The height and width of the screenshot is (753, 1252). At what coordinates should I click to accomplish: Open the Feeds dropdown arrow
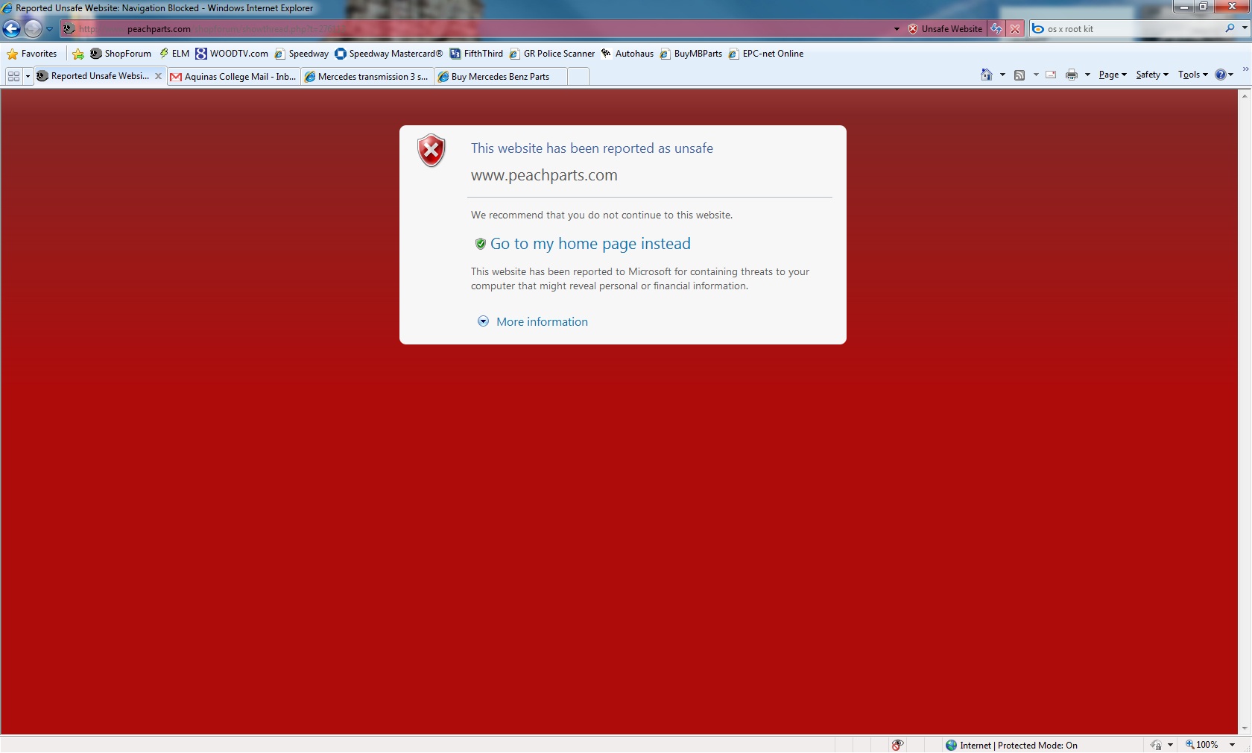pyautogui.click(x=1036, y=75)
